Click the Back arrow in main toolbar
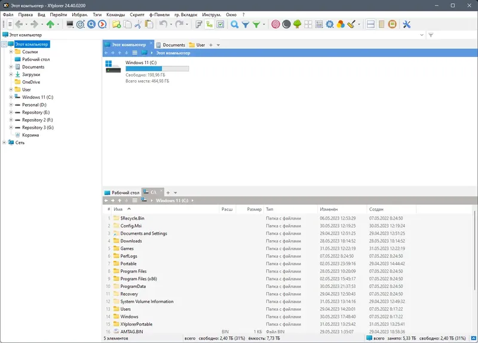This screenshot has width=478, height=343. click(x=19, y=24)
